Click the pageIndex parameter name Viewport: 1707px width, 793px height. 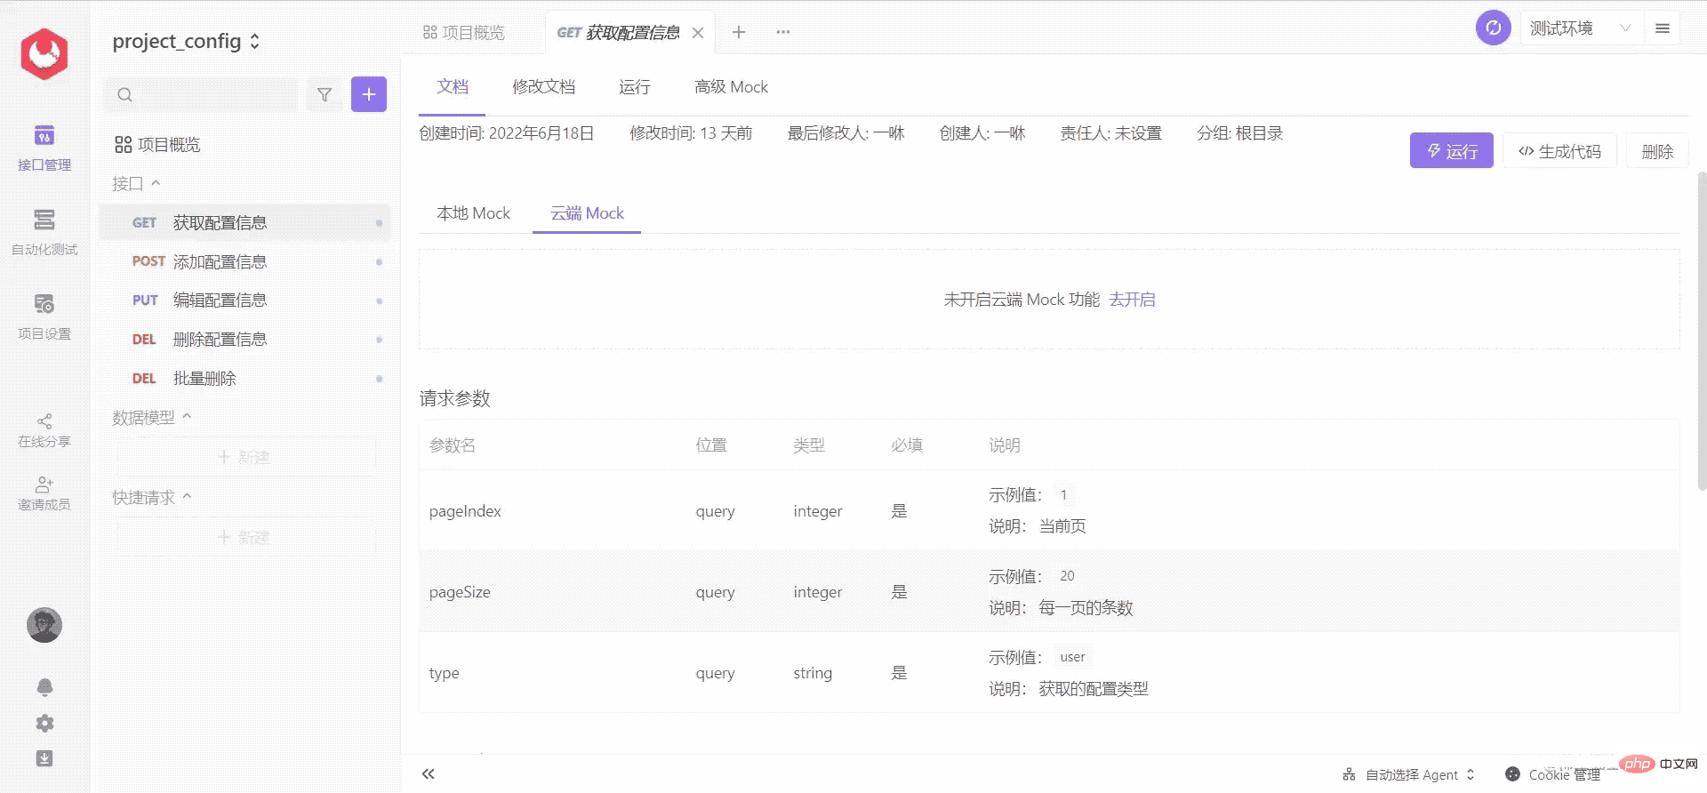coord(465,511)
